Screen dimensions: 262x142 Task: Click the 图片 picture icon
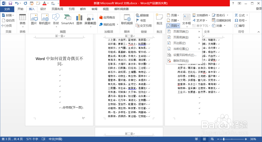tap(34, 19)
